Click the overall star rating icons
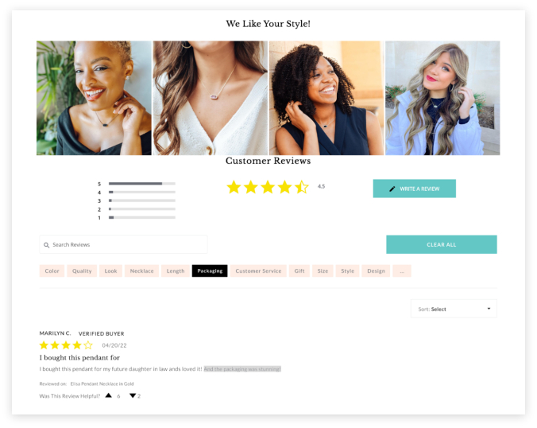Image resolution: width=537 pixels, height=428 pixels. (x=268, y=187)
